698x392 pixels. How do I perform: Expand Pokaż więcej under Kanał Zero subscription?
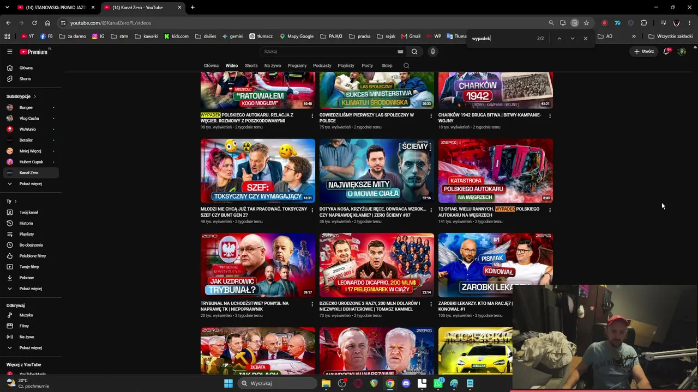[31, 184]
